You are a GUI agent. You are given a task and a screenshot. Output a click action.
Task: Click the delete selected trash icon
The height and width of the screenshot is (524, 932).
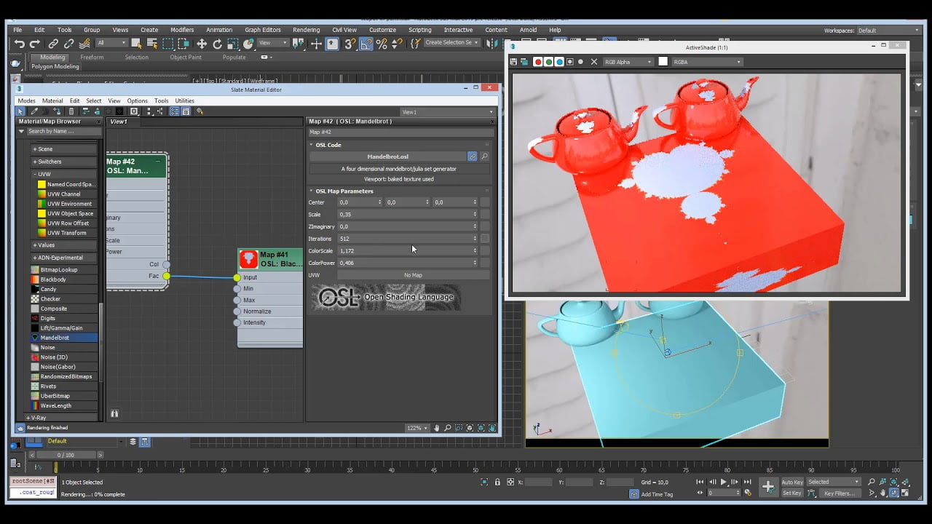71,111
